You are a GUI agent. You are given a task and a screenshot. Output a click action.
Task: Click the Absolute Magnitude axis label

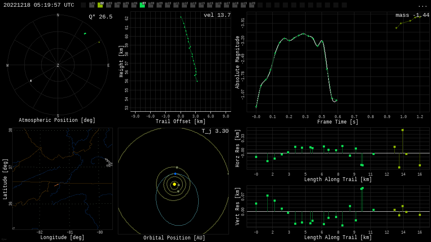pyautogui.click(x=237, y=62)
